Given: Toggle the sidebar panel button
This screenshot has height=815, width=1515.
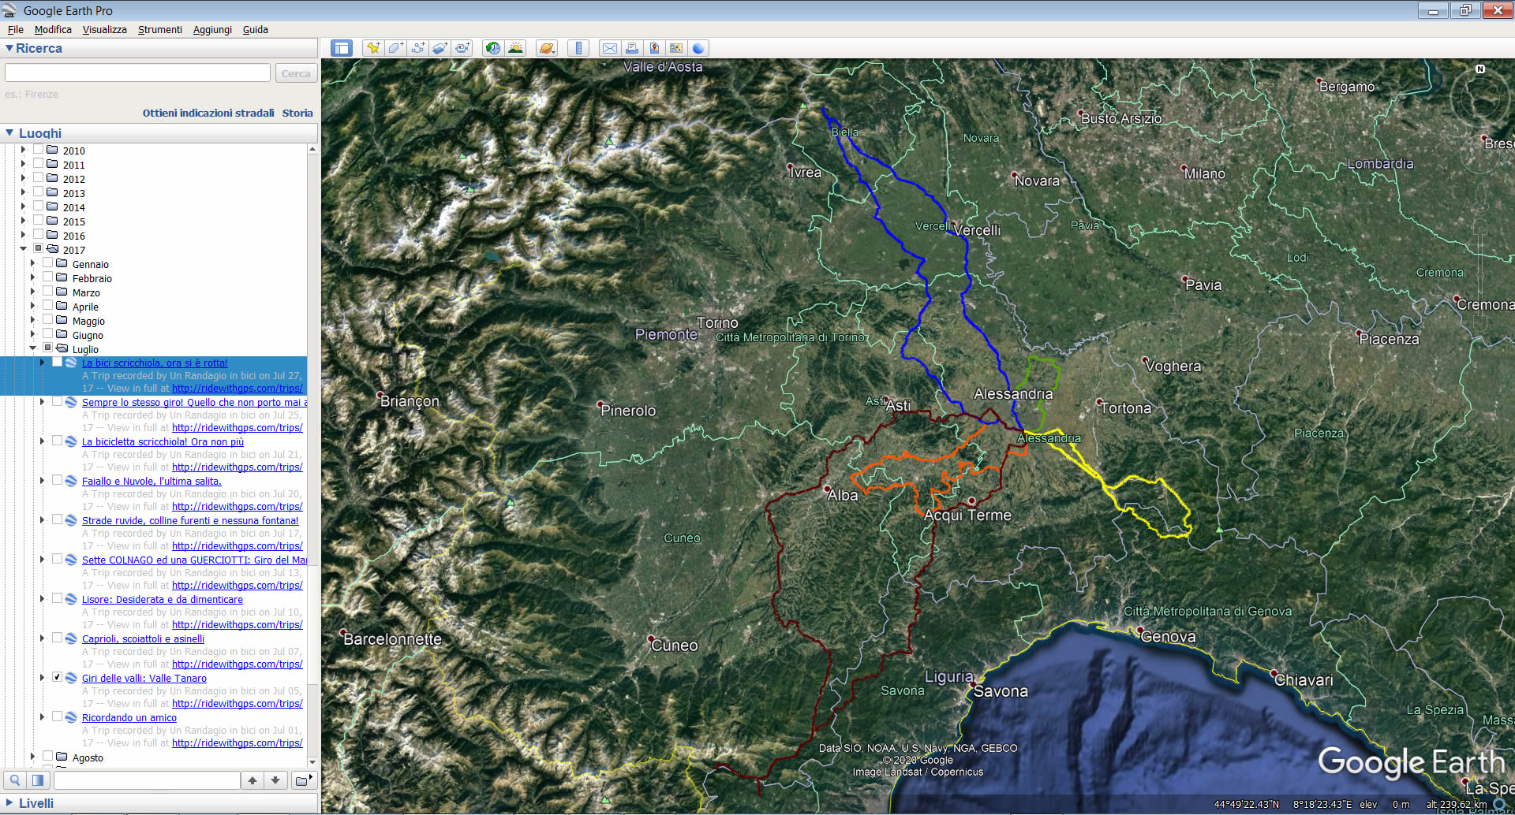Looking at the screenshot, I should [341, 48].
